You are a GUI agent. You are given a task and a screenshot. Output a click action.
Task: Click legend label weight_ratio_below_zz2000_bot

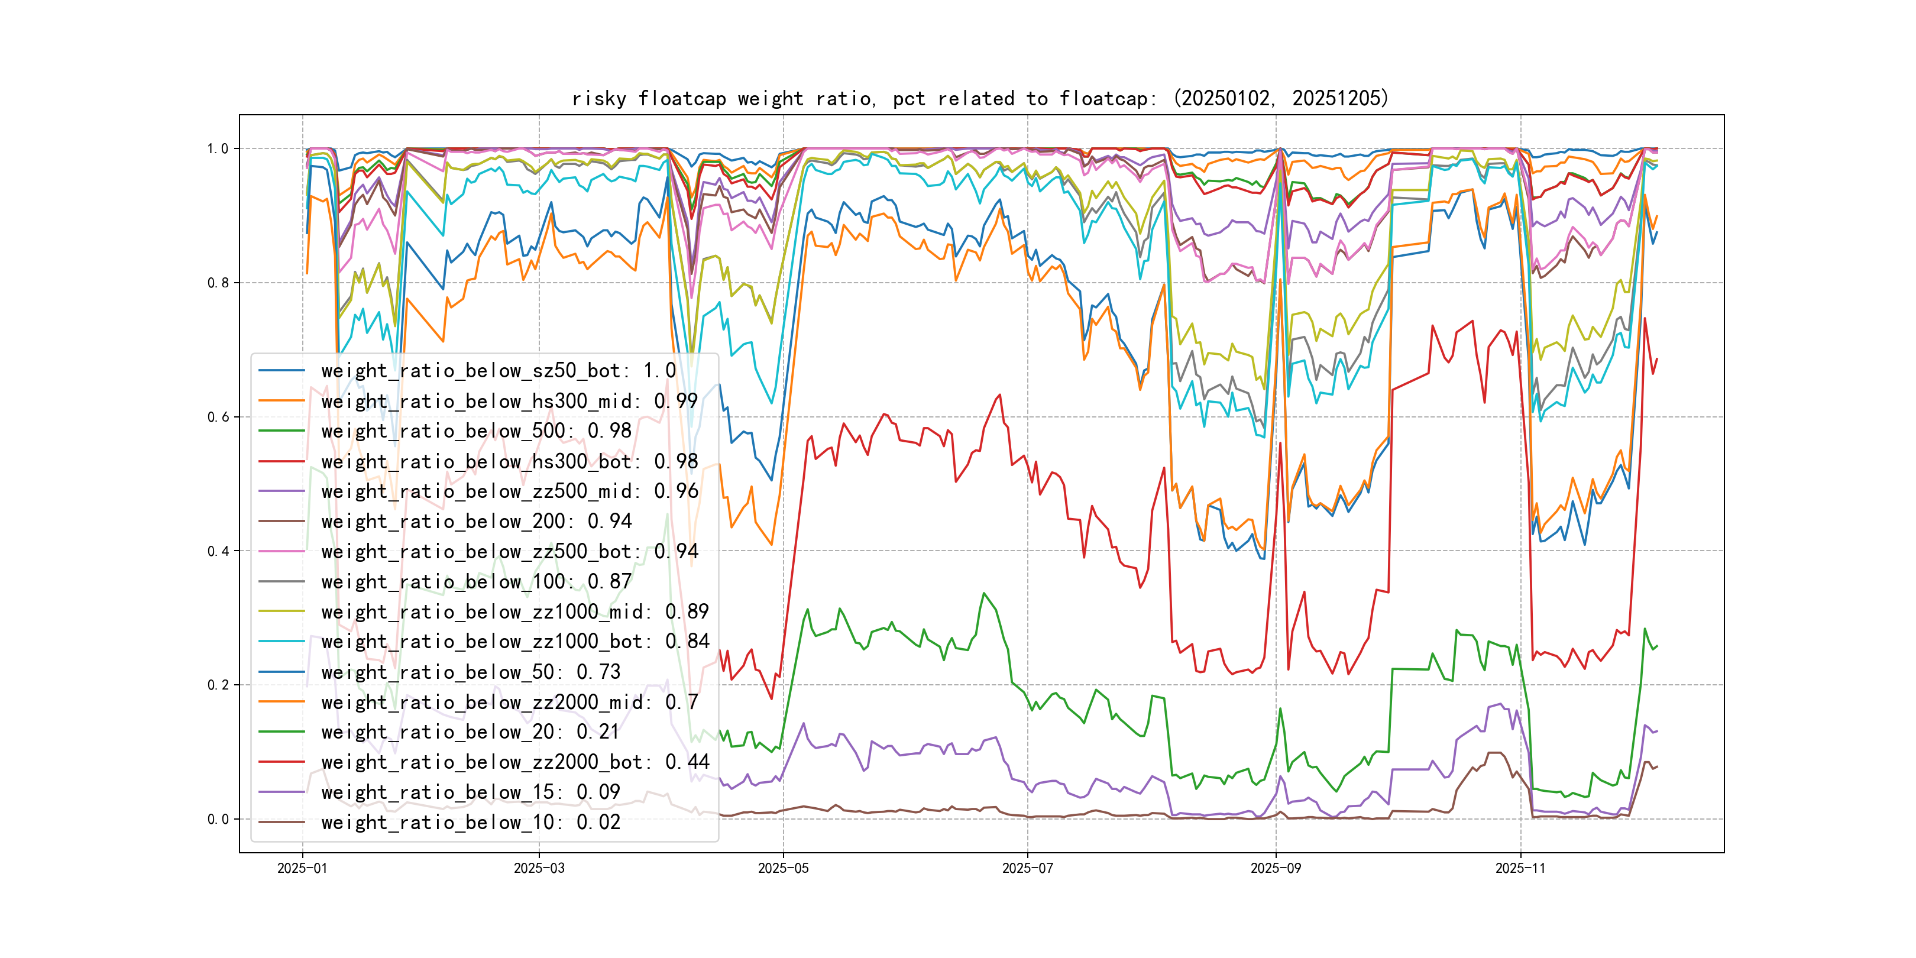514,762
